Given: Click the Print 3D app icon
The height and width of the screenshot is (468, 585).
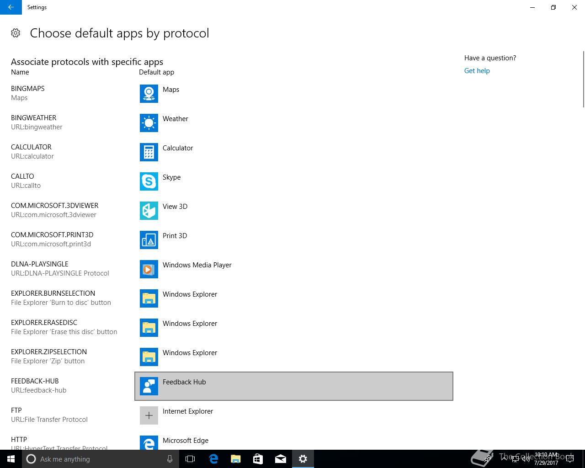Looking at the screenshot, I should coord(149,240).
